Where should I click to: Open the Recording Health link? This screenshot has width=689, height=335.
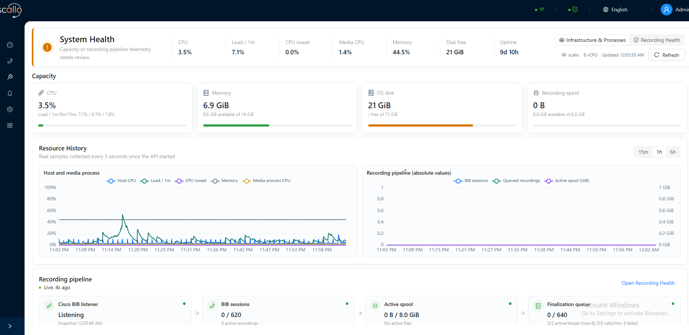tap(648, 283)
